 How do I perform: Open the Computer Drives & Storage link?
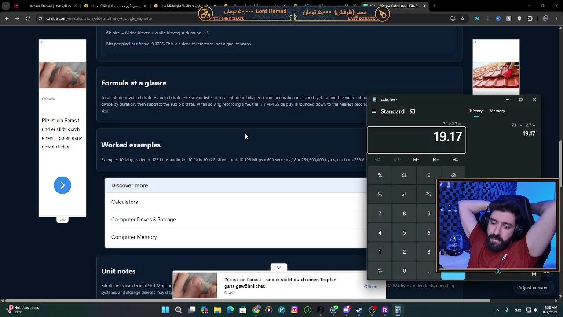[143, 220]
